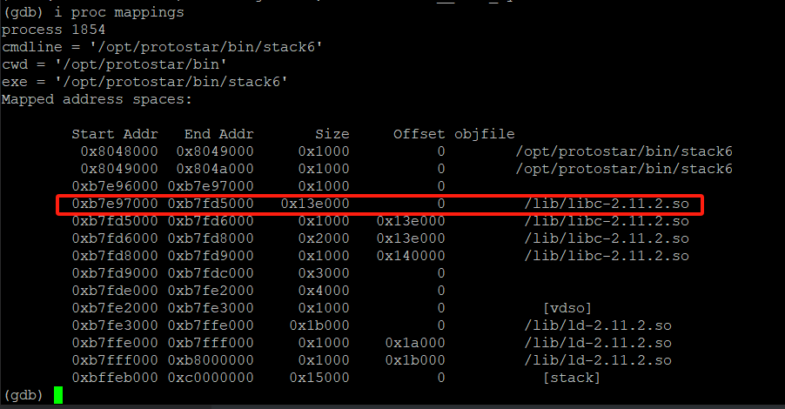Click the 0x1a000 offset of ld-2.11.2.so

[x=414, y=343]
